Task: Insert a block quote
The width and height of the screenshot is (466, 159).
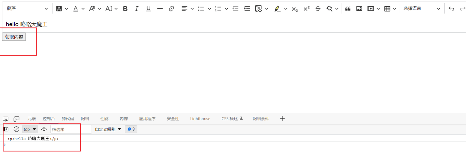Action: [348, 9]
